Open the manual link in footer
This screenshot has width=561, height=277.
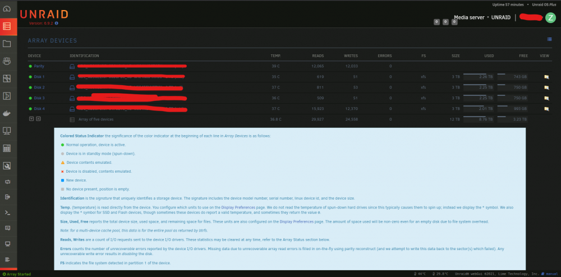coord(552,274)
